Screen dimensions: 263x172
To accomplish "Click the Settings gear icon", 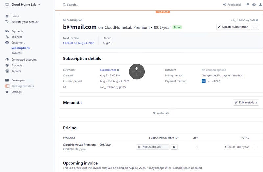I will [x=7, y=92].
